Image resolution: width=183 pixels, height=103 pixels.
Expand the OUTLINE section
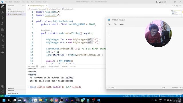click(x=11, y=88)
